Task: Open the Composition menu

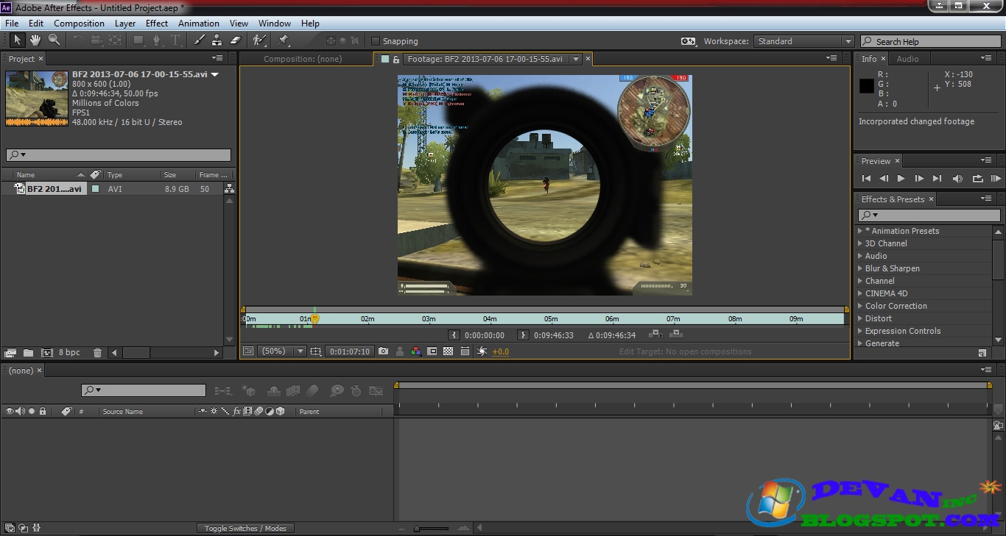Action: coord(79,24)
